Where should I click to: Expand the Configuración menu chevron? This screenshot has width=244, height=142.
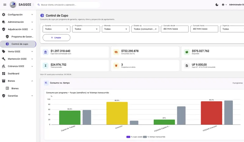point(32,15)
